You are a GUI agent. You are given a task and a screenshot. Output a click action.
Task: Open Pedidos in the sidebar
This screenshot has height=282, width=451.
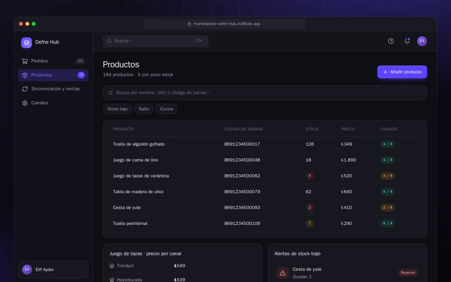point(53,61)
